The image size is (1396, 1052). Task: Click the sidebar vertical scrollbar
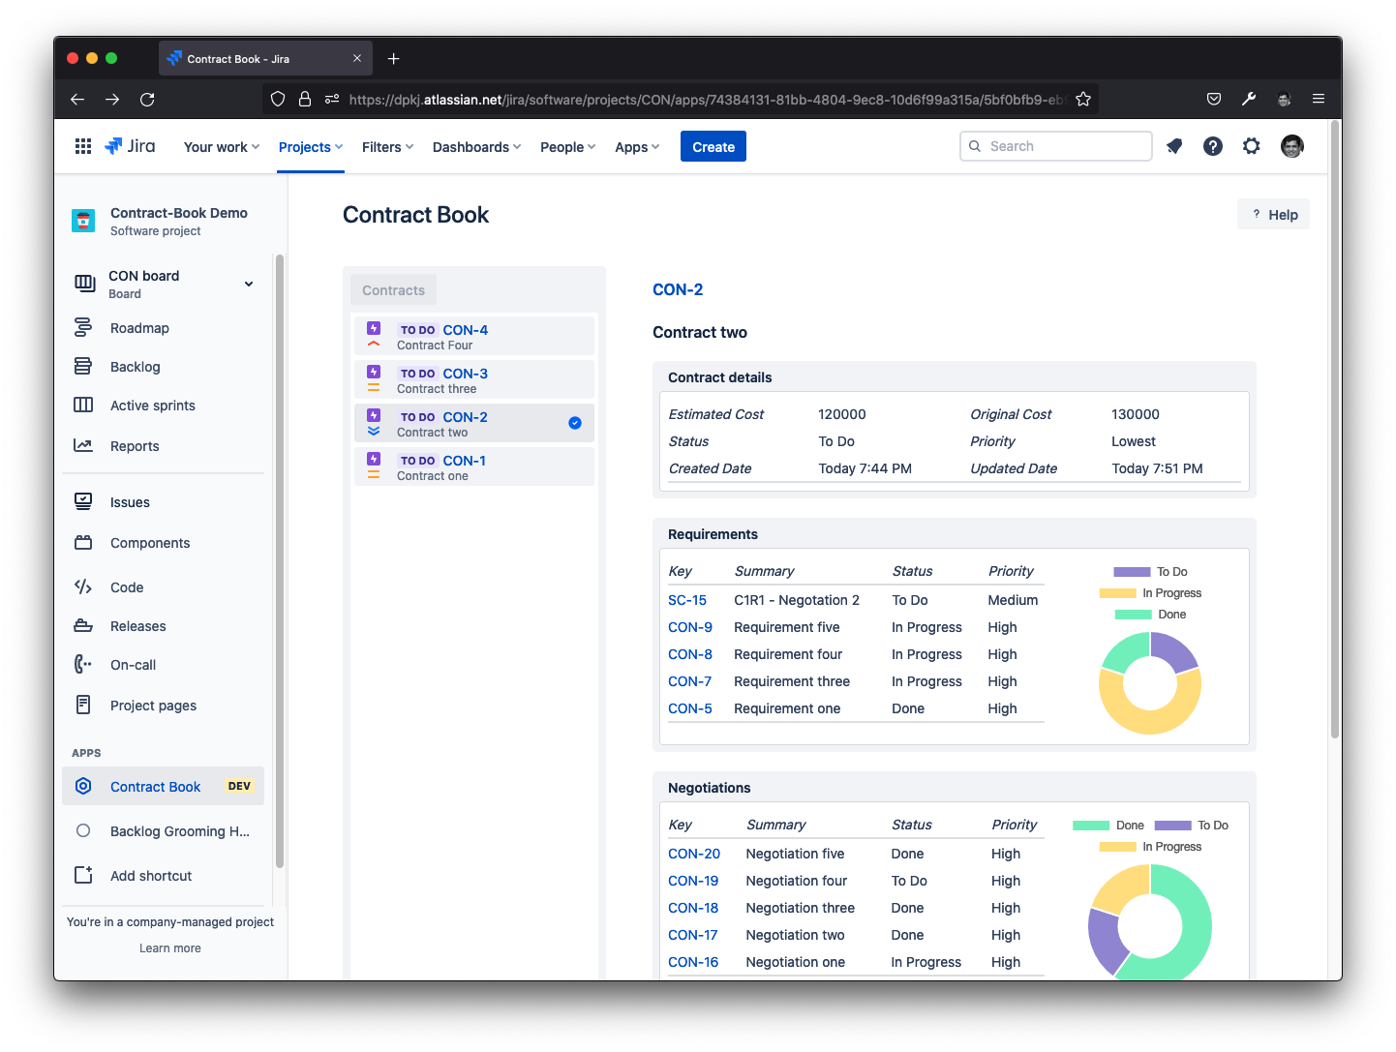[x=280, y=561]
